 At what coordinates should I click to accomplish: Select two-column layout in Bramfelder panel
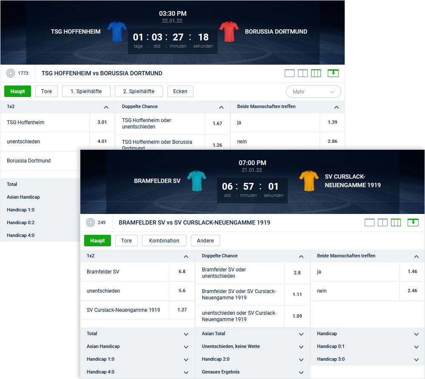[383, 222]
